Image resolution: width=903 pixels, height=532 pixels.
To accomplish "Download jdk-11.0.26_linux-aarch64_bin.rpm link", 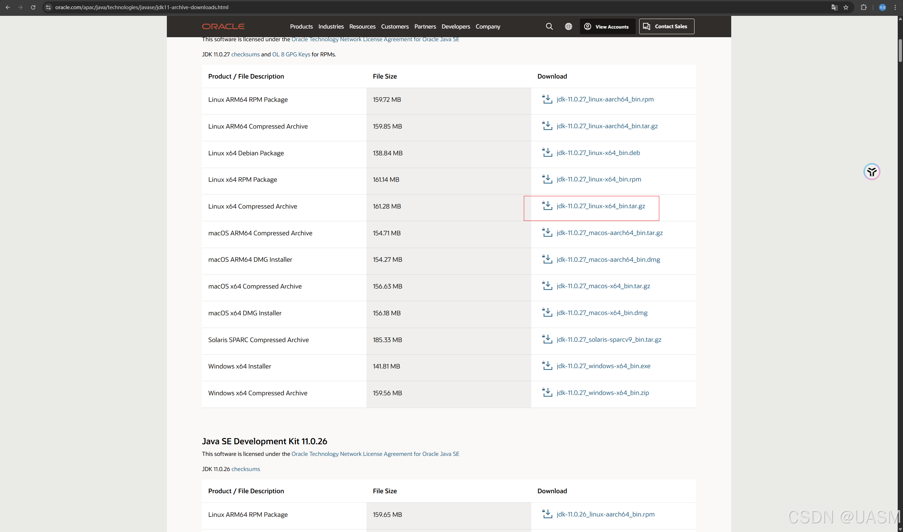I will [x=606, y=514].
